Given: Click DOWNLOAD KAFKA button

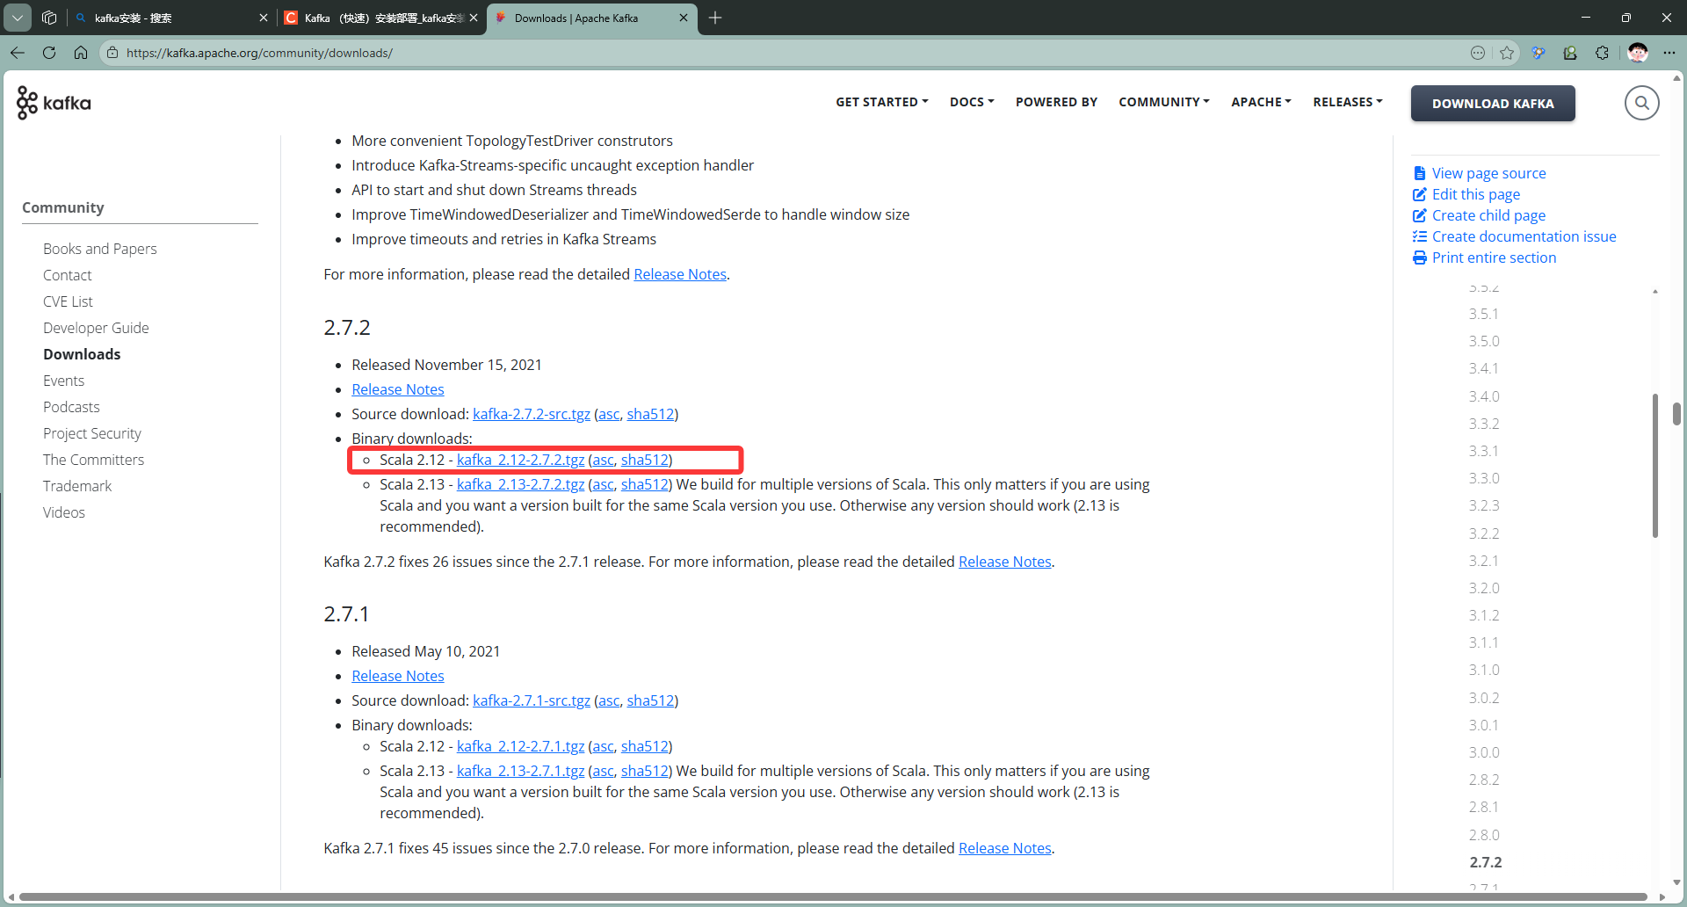Looking at the screenshot, I should click(1493, 103).
